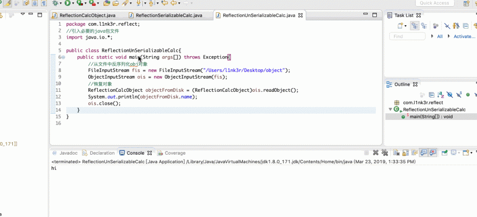This screenshot has width=477, height=217.
Task: Click the Collapse All icon in Outline
Action: (431, 95)
